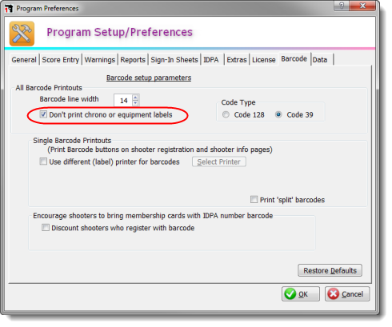This screenshot has width=392, height=327.
Task: Select Code 39 radio button
Action: pyautogui.click(x=278, y=114)
